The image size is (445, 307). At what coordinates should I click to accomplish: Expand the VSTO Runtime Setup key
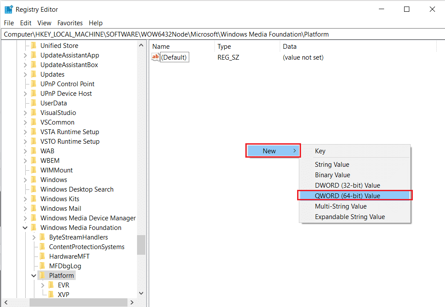[25, 142]
